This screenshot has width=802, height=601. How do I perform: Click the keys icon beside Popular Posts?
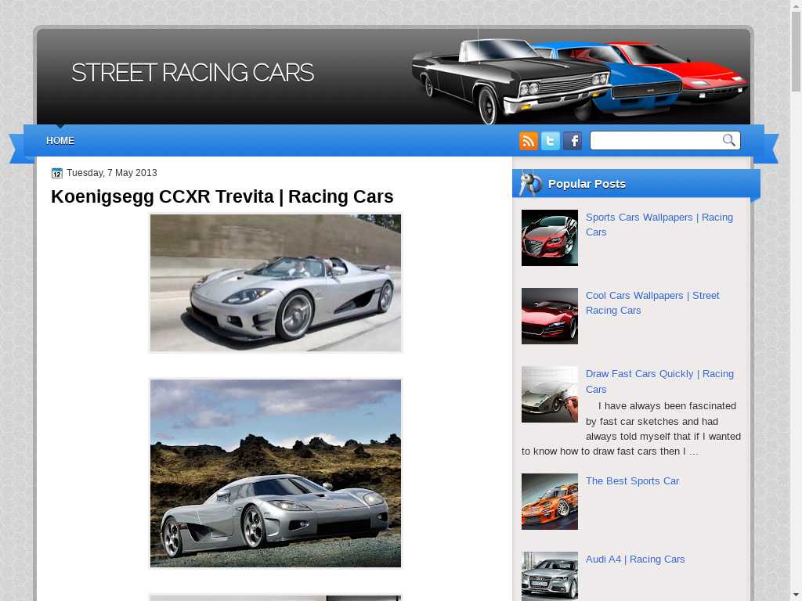pyautogui.click(x=530, y=184)
